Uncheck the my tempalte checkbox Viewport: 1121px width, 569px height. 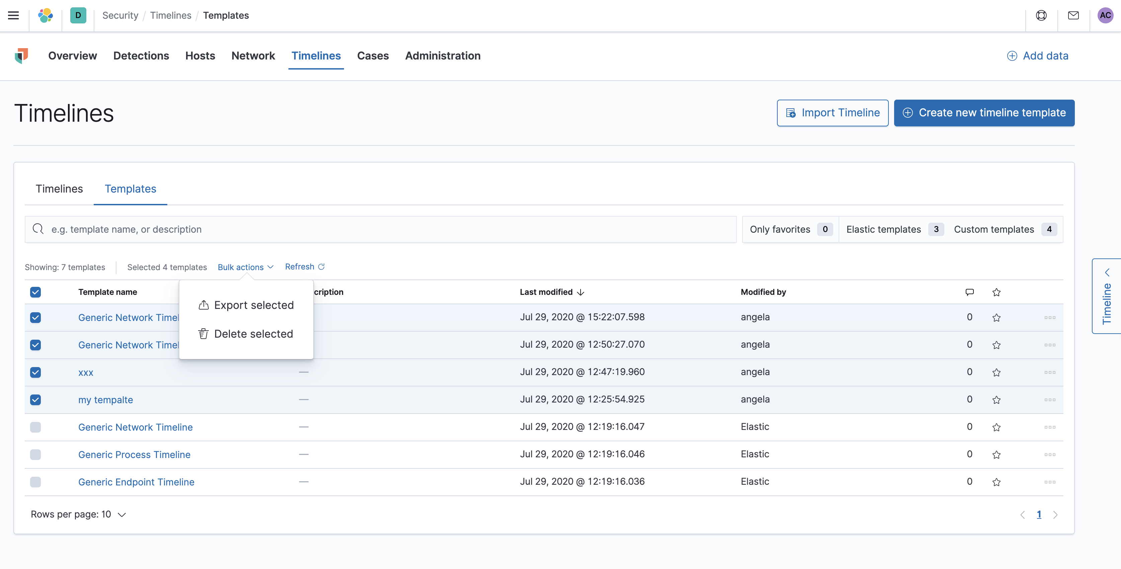(x=36, y=400)
